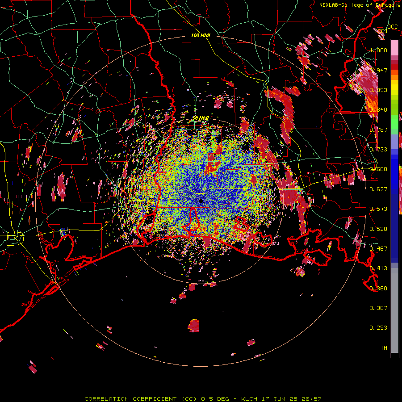Click the TH threshold legend label
Image resolution: width=402 pixels, height=402 pixels.
coord(384,348)
